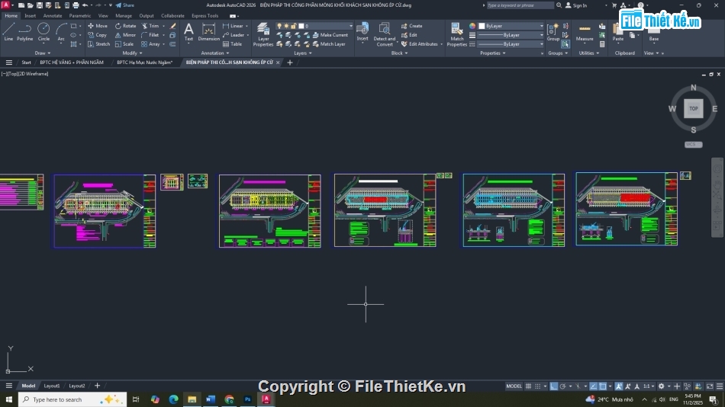Image resolution: width=725 pixels, height=407 pixels.
Task: Toggle MODEL space button in status bar
Action: (514, 386)
